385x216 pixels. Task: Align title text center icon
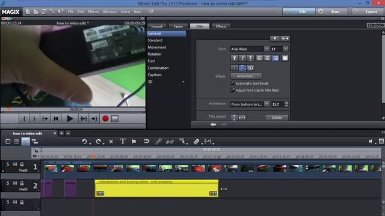click(x=267, y=58)
